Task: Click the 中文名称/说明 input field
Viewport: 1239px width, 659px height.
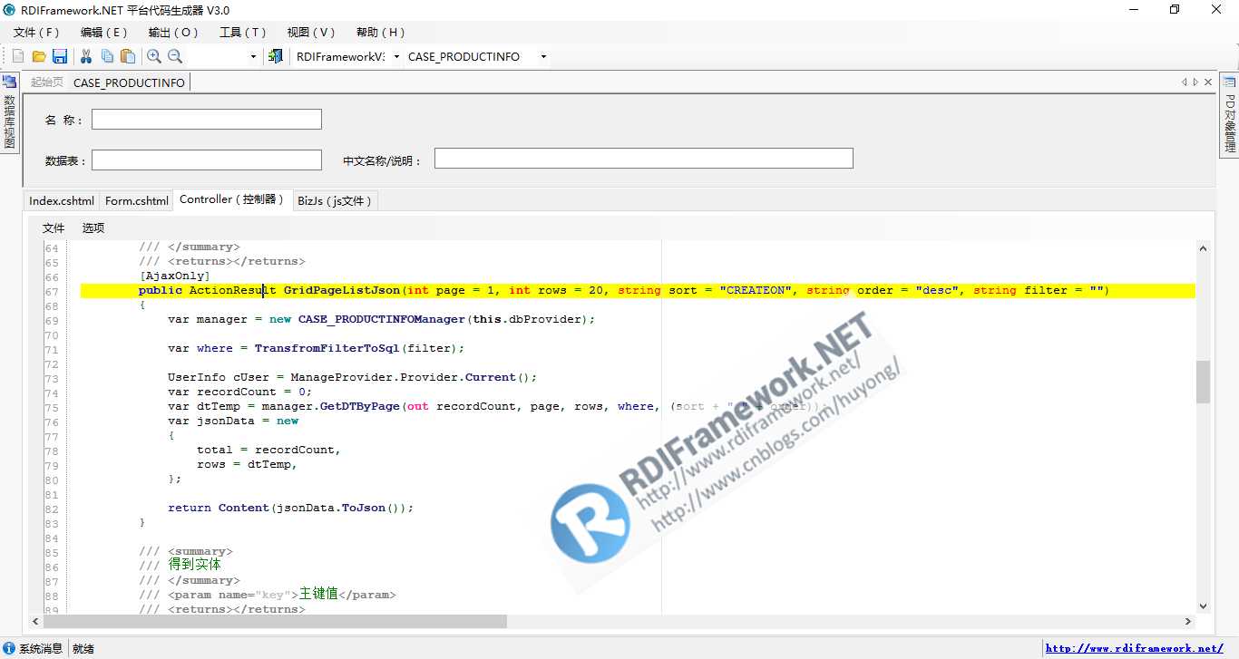Action: pos(644,158)
